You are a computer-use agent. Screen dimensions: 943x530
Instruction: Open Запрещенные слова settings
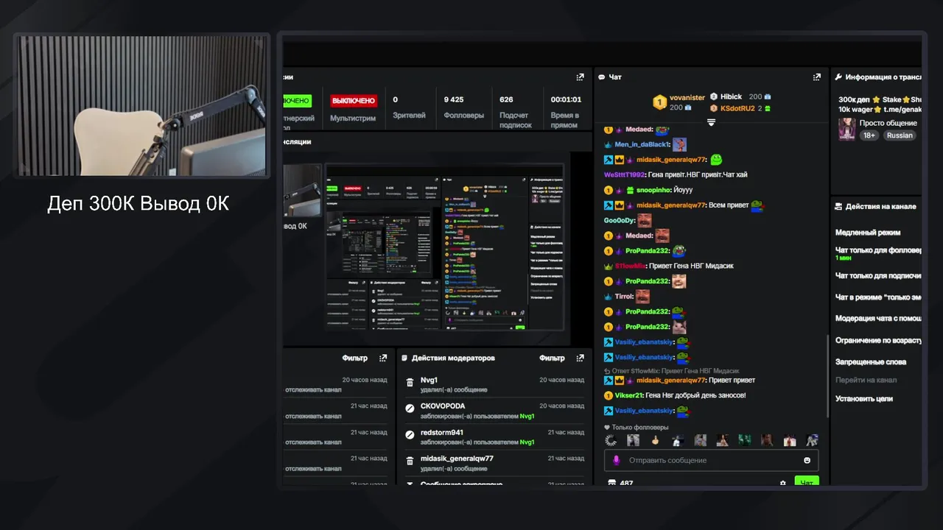point(871,362)
